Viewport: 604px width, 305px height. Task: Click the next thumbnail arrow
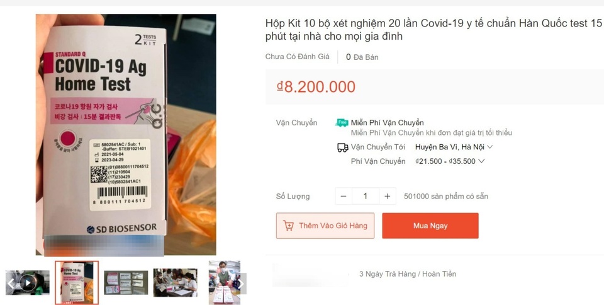click(240, 284)
